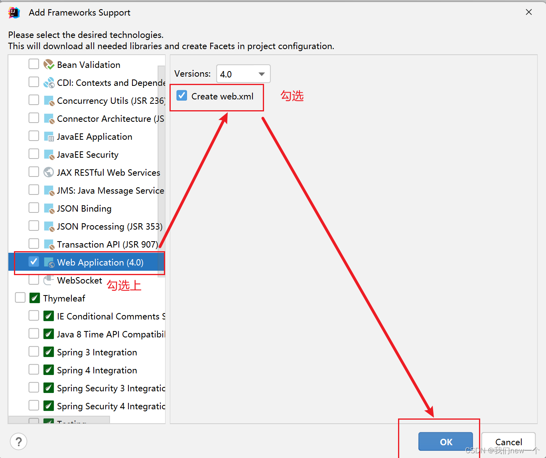Click the Web Application (4.0) icon
The image size is (546, 458).
click(49, 262)
